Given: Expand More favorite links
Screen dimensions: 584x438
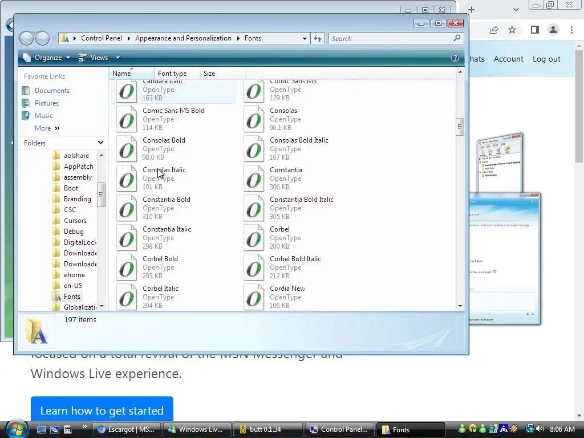Looking at the screenshot, I should click(x=47, y=128).
